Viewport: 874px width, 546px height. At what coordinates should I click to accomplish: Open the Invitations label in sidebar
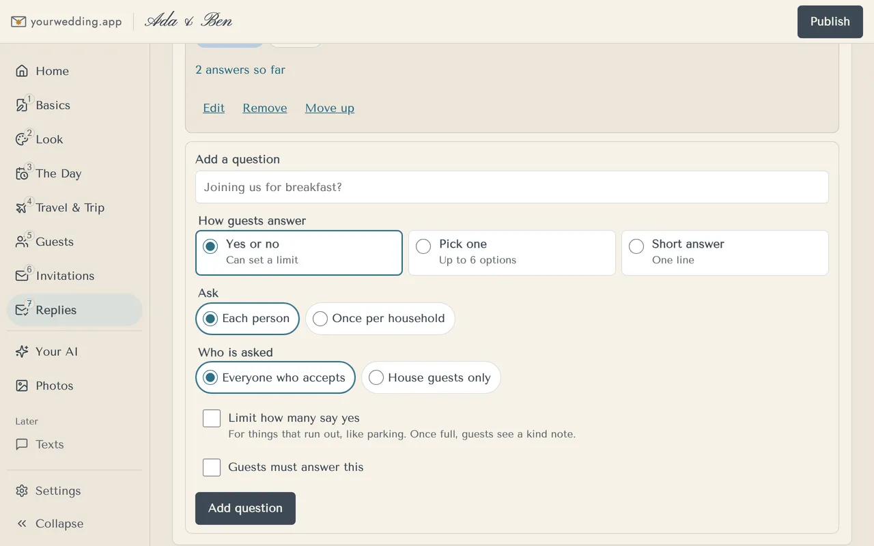[x=65, y=276]
